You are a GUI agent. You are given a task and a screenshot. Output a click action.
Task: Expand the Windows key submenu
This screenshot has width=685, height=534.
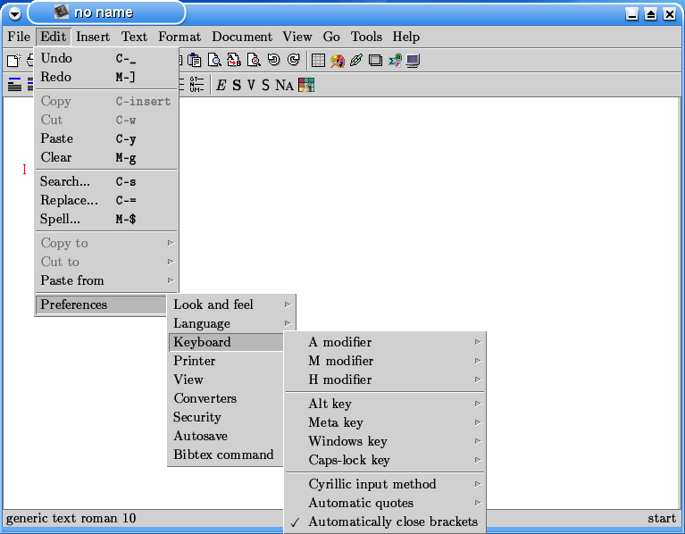[385, 441]
